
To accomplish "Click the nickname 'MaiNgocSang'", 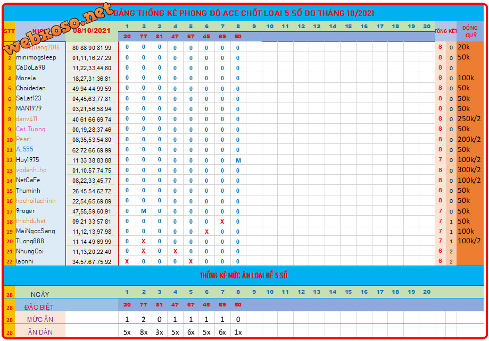I will 36,231.
